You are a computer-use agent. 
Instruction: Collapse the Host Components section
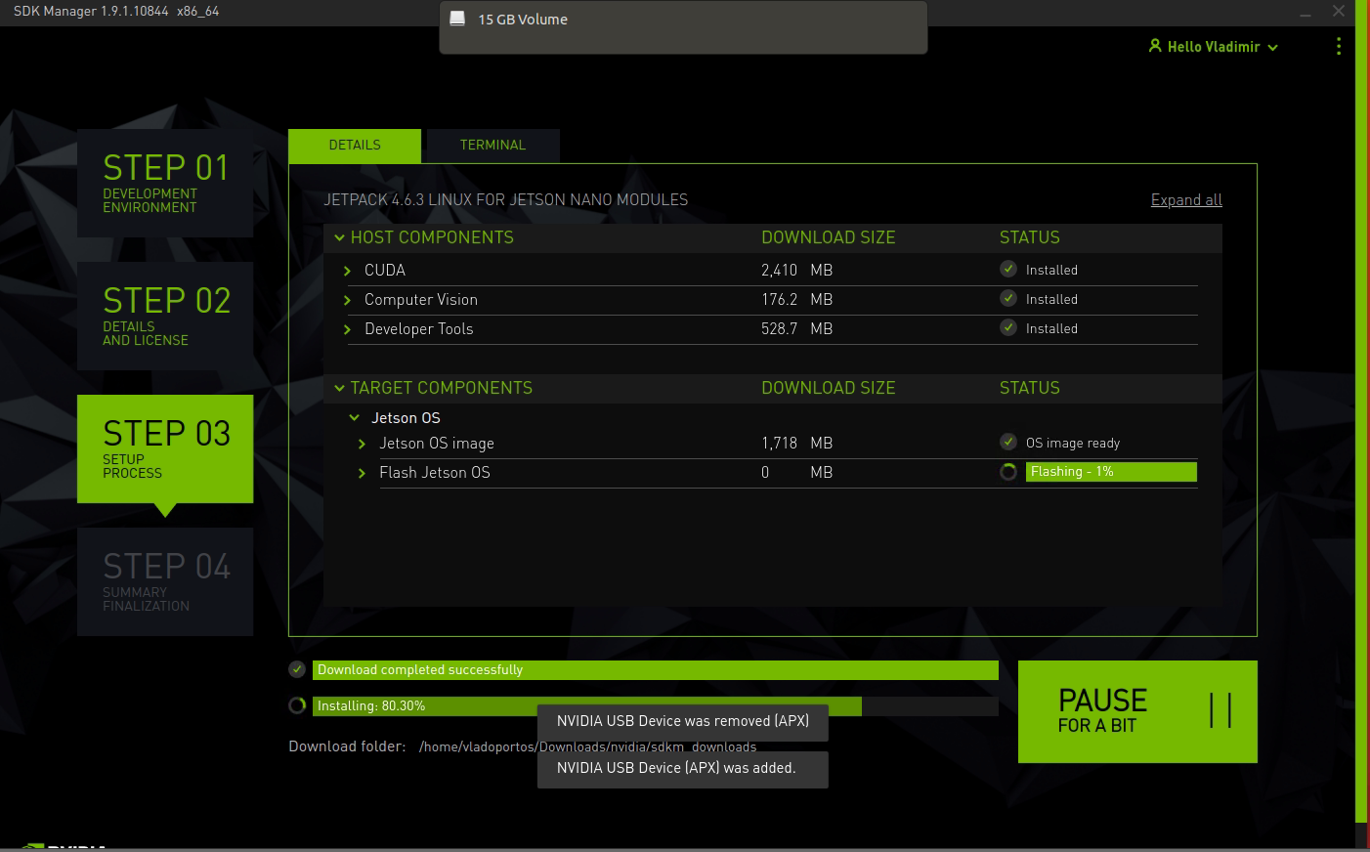pyautogui.click(x=339, y=237)
